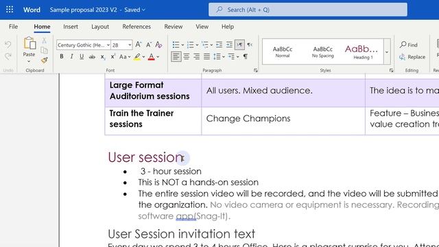Open the app launcher grid
The width and height of the screenshot is (439, 247).
coord(10,10)
